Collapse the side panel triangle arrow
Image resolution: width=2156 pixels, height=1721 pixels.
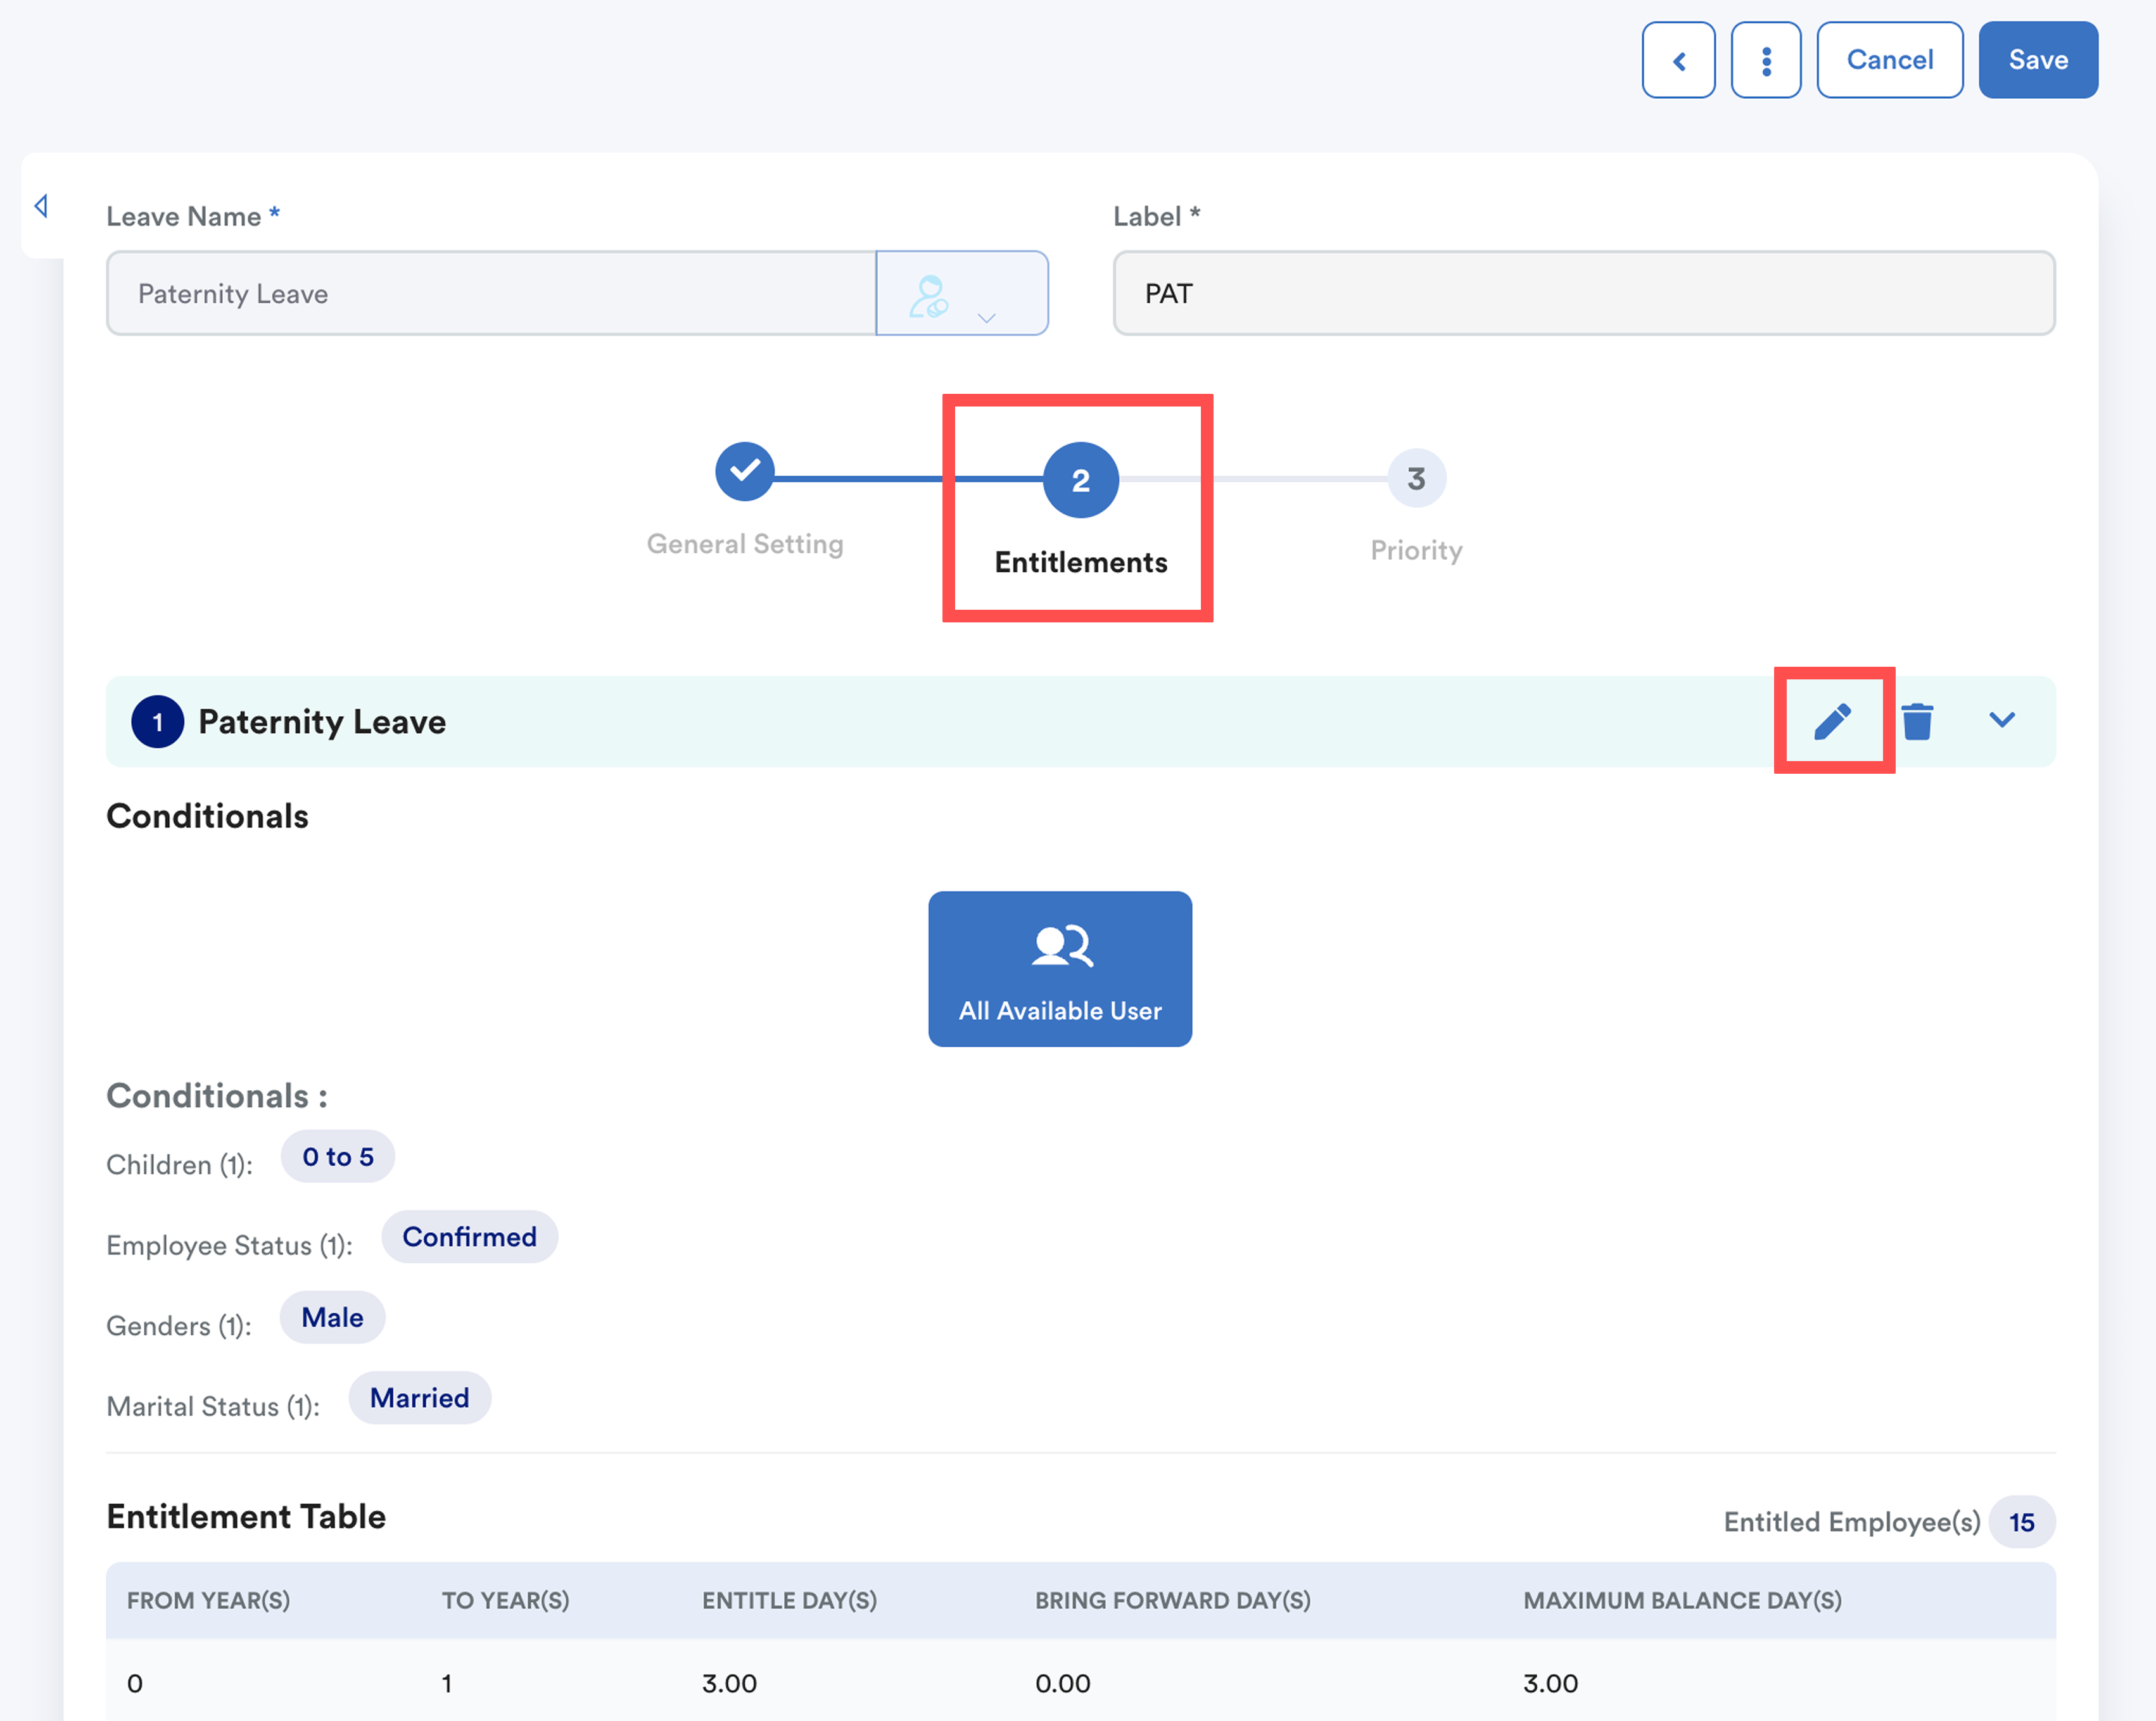click(41, 206)
